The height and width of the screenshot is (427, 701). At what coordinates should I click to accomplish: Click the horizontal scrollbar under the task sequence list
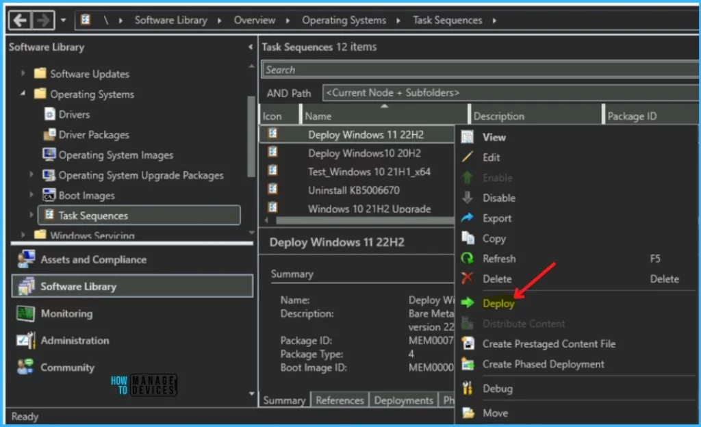click(x=364, y=220)
